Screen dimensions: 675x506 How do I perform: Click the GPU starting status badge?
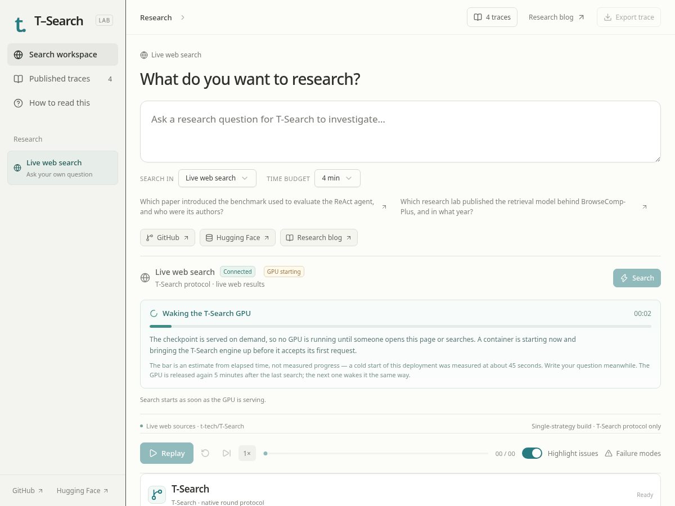[283, 272]
